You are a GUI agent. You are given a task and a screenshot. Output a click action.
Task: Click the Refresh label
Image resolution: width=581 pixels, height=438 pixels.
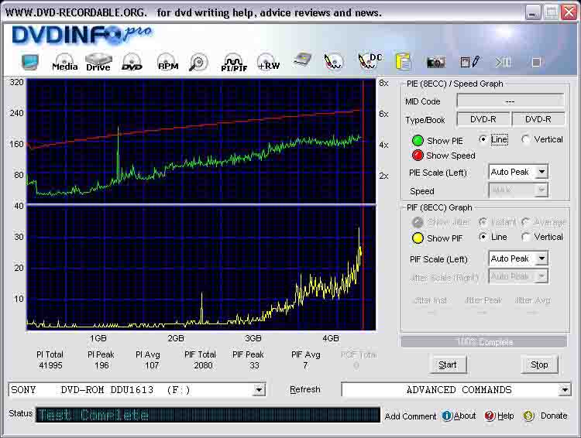(x=304, y=390)
